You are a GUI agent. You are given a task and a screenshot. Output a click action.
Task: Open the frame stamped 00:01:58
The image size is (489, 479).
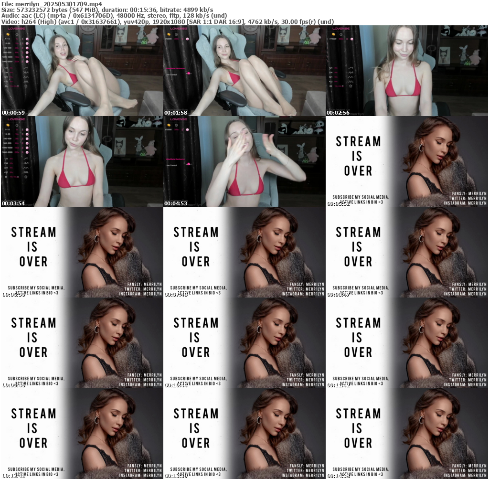coord(244,71)
